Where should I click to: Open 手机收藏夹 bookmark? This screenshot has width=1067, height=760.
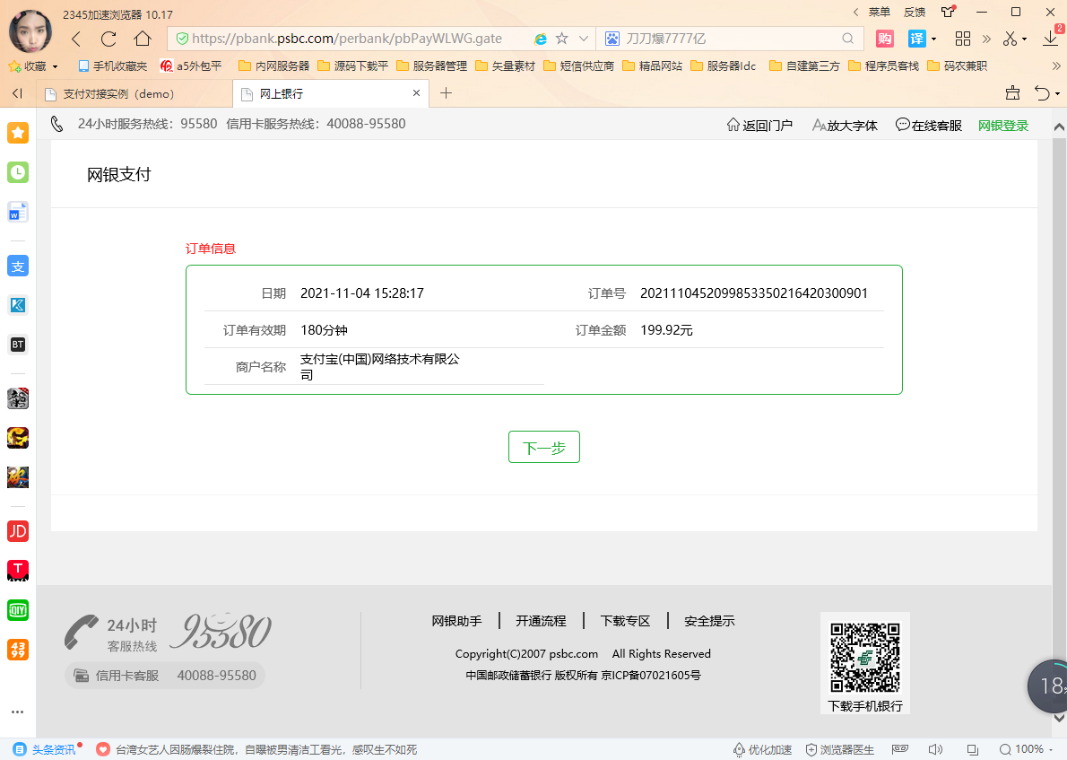tap(113, 66)
